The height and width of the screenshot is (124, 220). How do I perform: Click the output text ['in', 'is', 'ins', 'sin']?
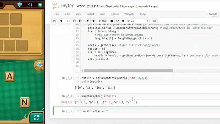pyautogui.click(x=95, y=88)
